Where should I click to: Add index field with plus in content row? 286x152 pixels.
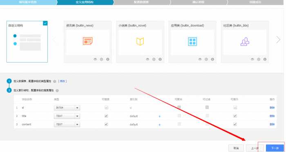pos(160,125)
